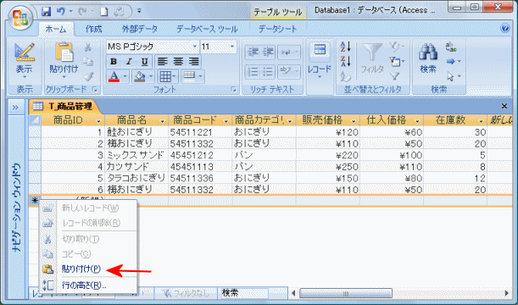Toggle italic formatting
The width and height of the screenshot is (518, 305).
129,62
